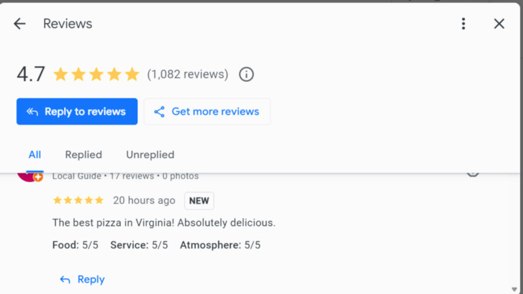Dismiss the Reviews panel with the X
The height and width of the screenshot is (294, 523).
(x=498, y=23)
